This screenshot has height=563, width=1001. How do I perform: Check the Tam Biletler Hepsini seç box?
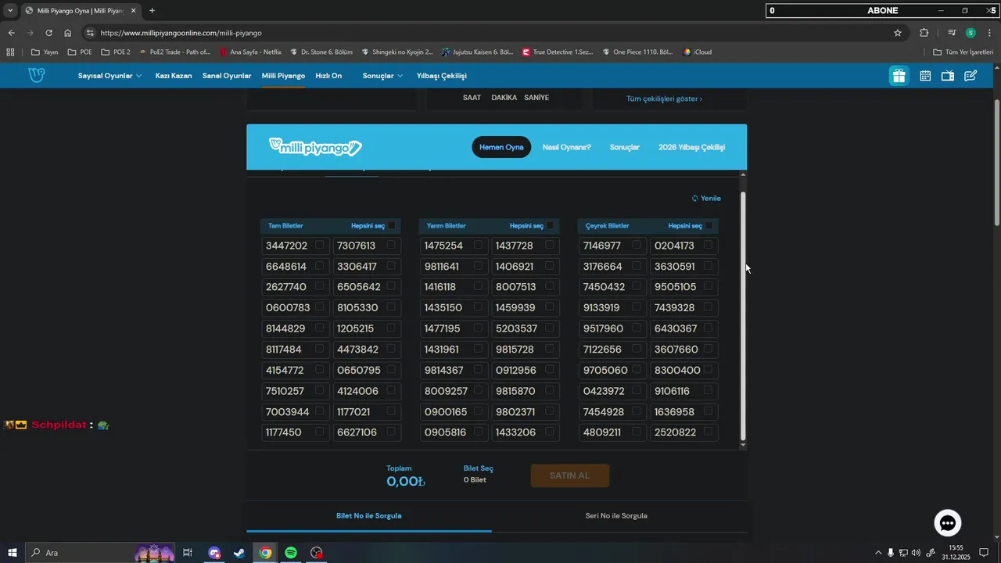pos(392,226)
